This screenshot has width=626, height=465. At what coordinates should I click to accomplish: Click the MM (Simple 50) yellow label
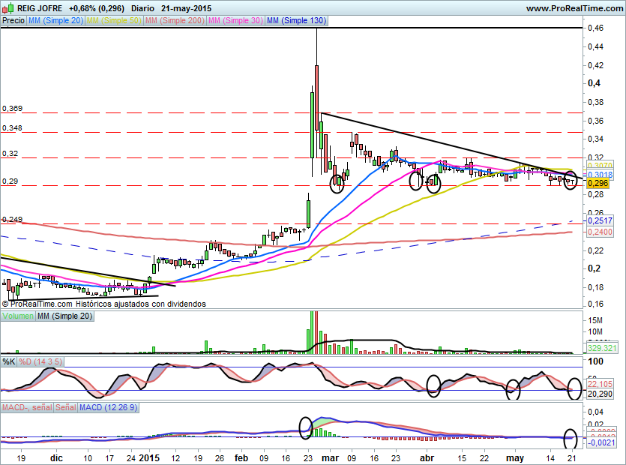click(x=114, y=20)
